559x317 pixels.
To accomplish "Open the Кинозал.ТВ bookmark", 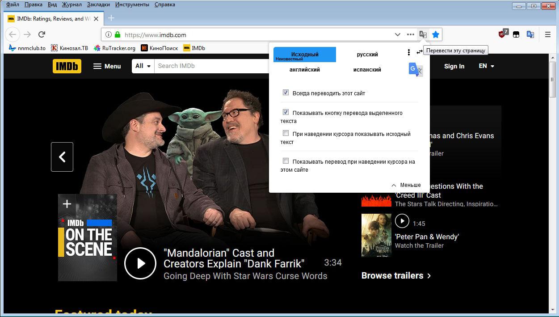I will (69, 48).
